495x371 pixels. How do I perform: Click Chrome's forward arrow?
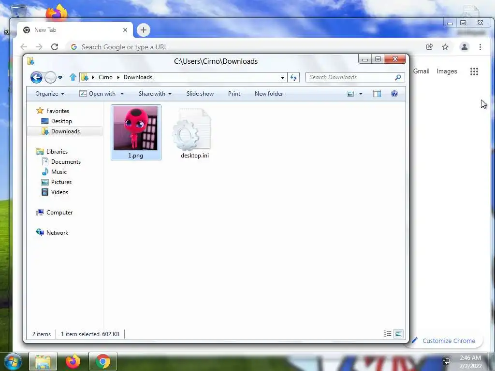tap(39, 47)
